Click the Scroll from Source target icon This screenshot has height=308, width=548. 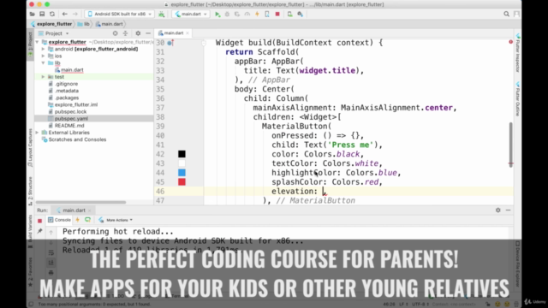(x=115, y=33)
